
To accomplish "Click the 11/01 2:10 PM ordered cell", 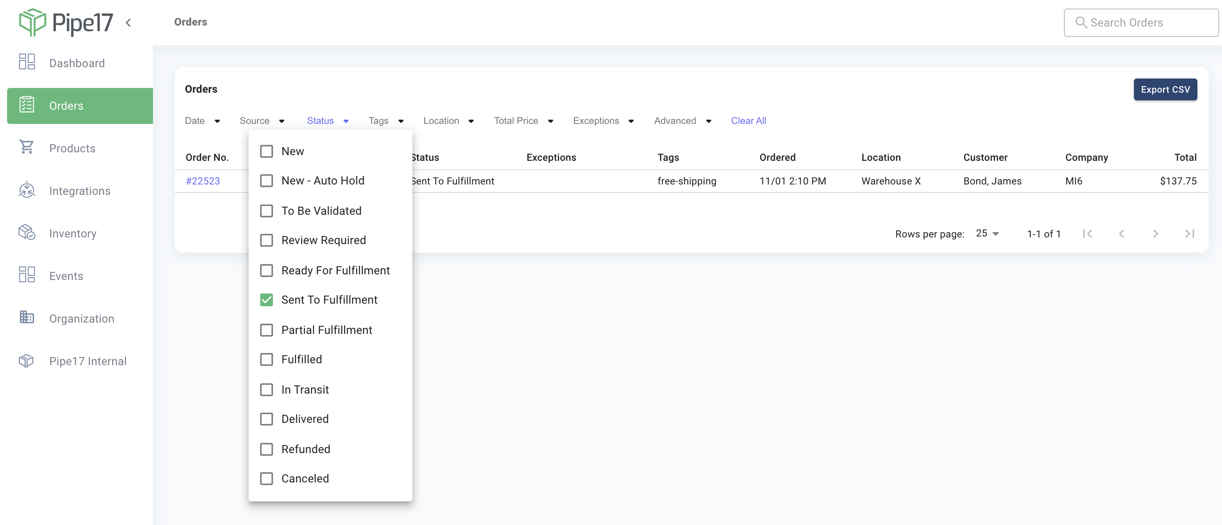I will tap(792, 181).
